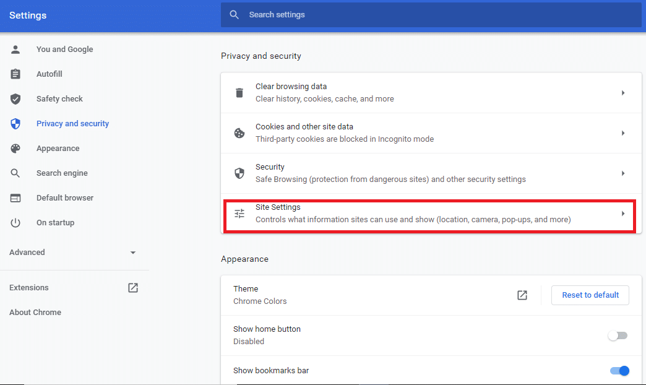The width and height of the screenshot is (646, 385).
Task: Click the Autofill clipboard icon
Action: (x=15, y=74)
